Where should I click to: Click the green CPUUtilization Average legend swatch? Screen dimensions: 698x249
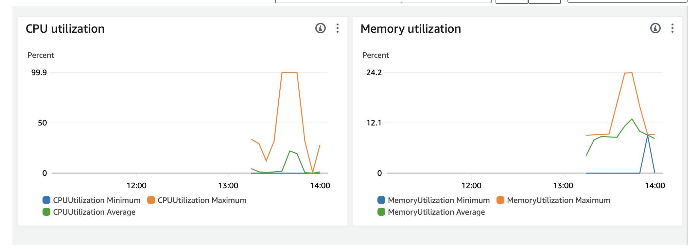tap(46, 212)
